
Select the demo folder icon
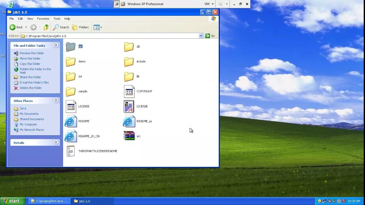[x=70, y=61]
